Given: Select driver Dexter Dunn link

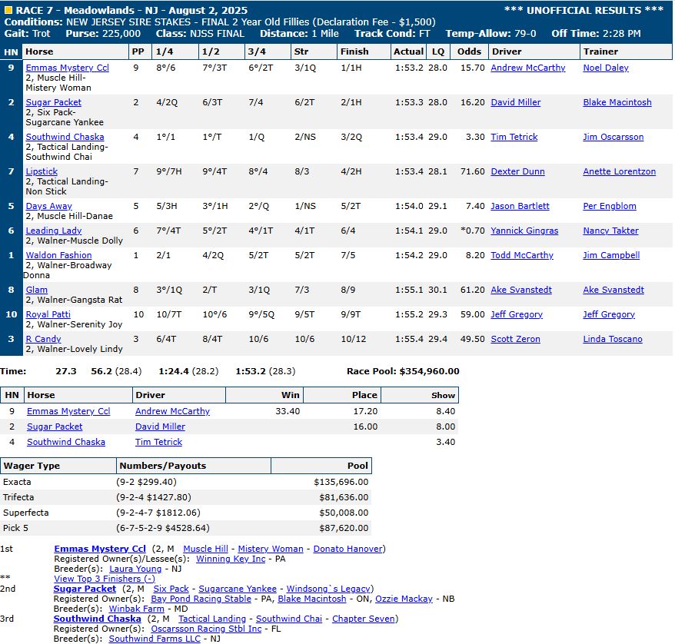Looking at the screenshot, I should (517, 171).
